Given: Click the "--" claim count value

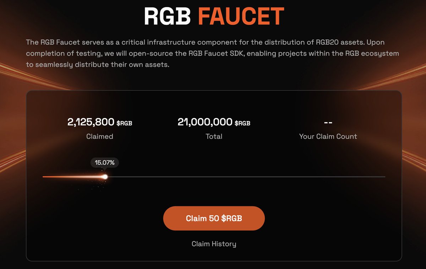Looking at the screenshot, I should click(328, 122).
